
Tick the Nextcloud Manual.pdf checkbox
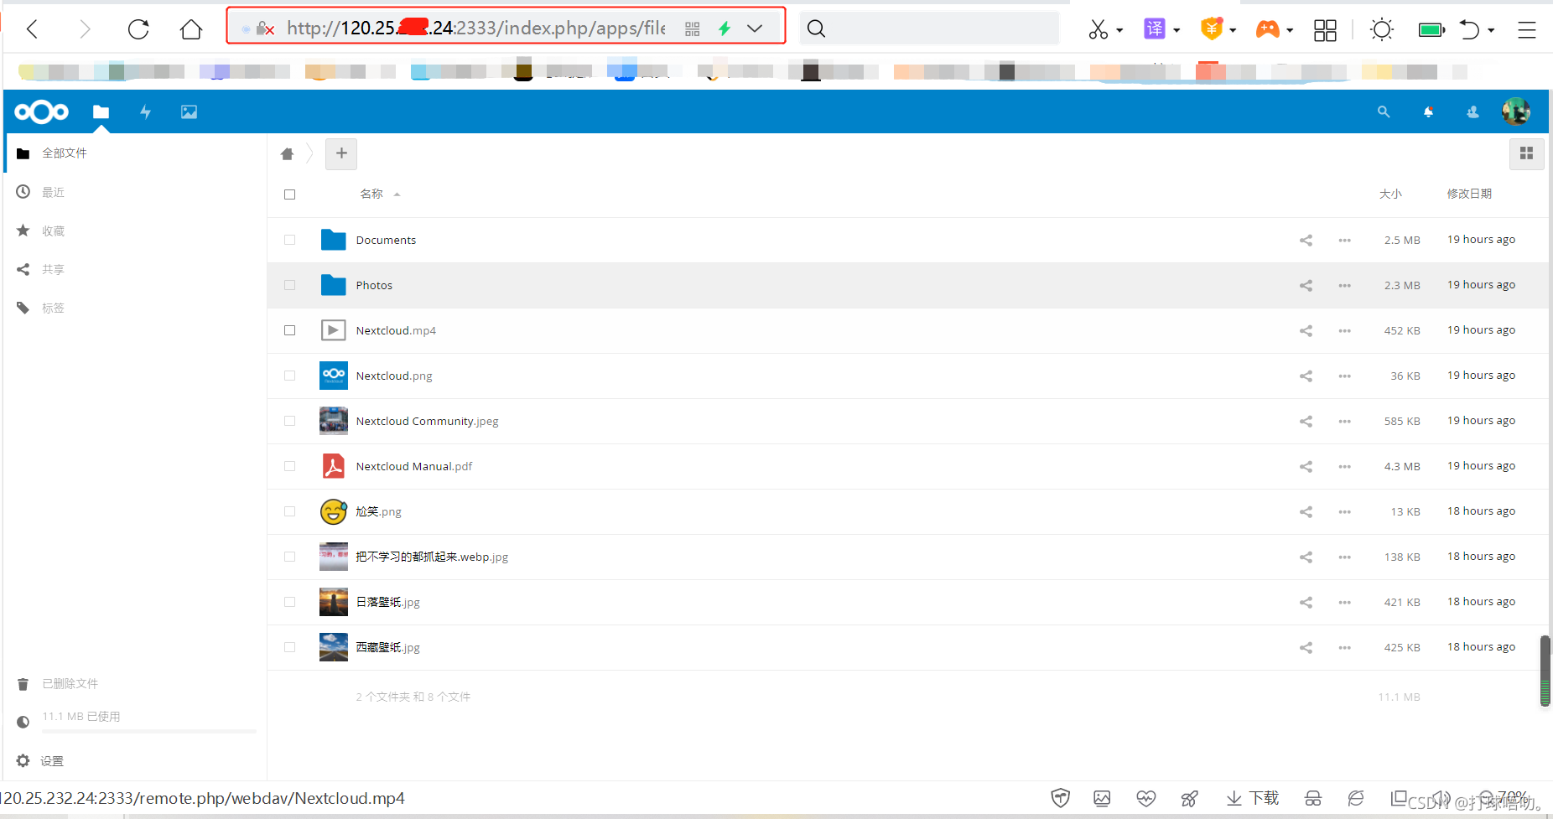[x=290, y=466]
